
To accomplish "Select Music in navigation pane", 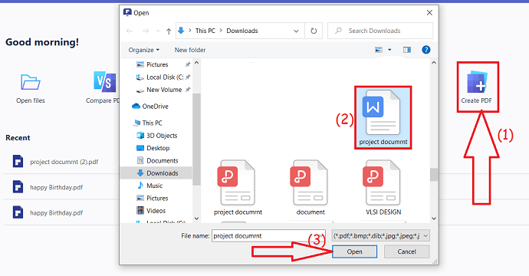I will pyautogui.click(x=149, y=186).
